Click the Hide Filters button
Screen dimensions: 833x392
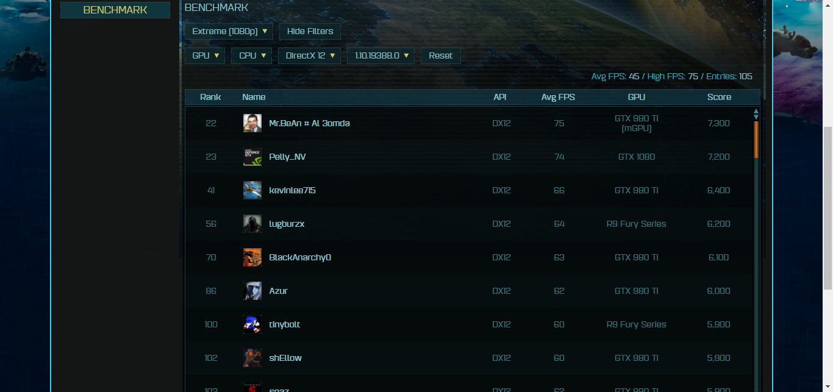click(310, 31)
